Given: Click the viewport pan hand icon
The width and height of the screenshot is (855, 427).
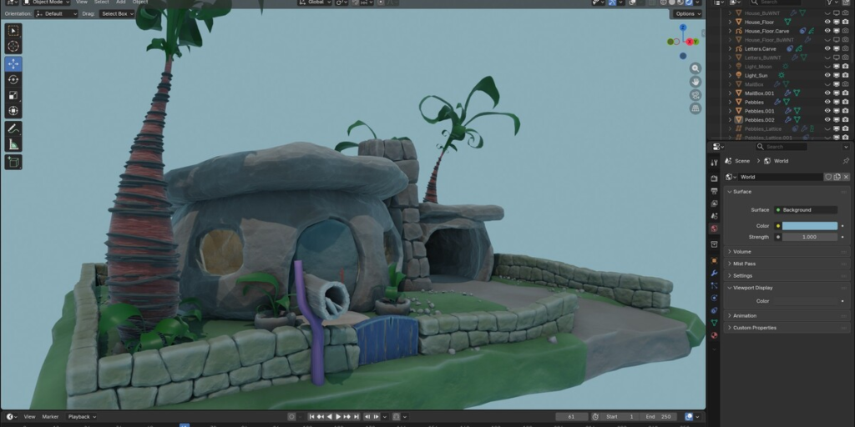Looking at the screenshot, I should [696, 82].
